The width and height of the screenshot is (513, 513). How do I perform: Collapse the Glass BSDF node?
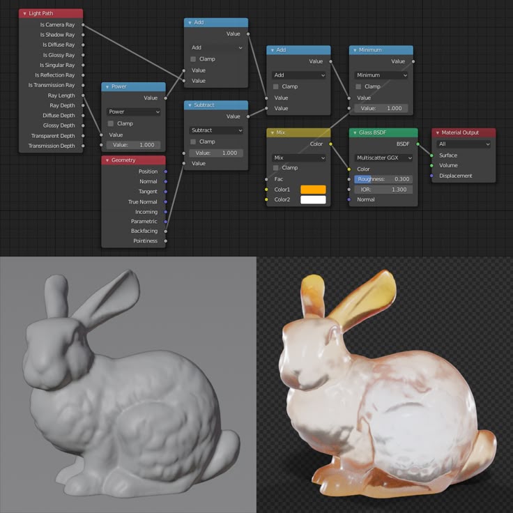click(355, 132)
